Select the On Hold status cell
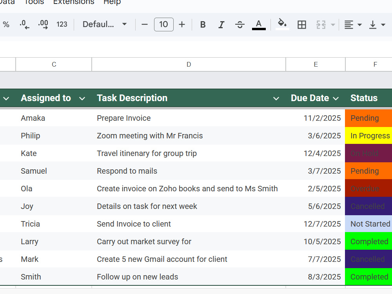392x294 pixels. (368, 153)
